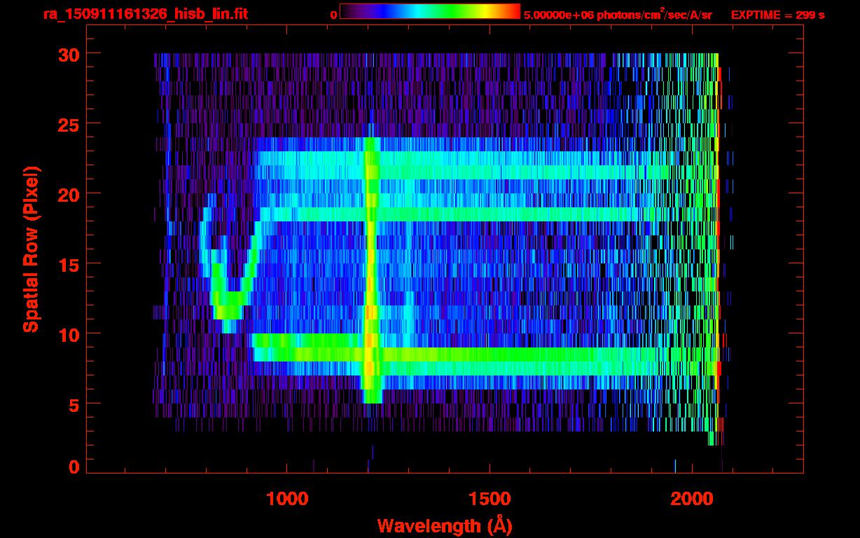The image size is (860, 538).
Task: Click the 5.00000e+06 photons colorbar maximum label
Action: pyautogui.click(x=617, y=15)
